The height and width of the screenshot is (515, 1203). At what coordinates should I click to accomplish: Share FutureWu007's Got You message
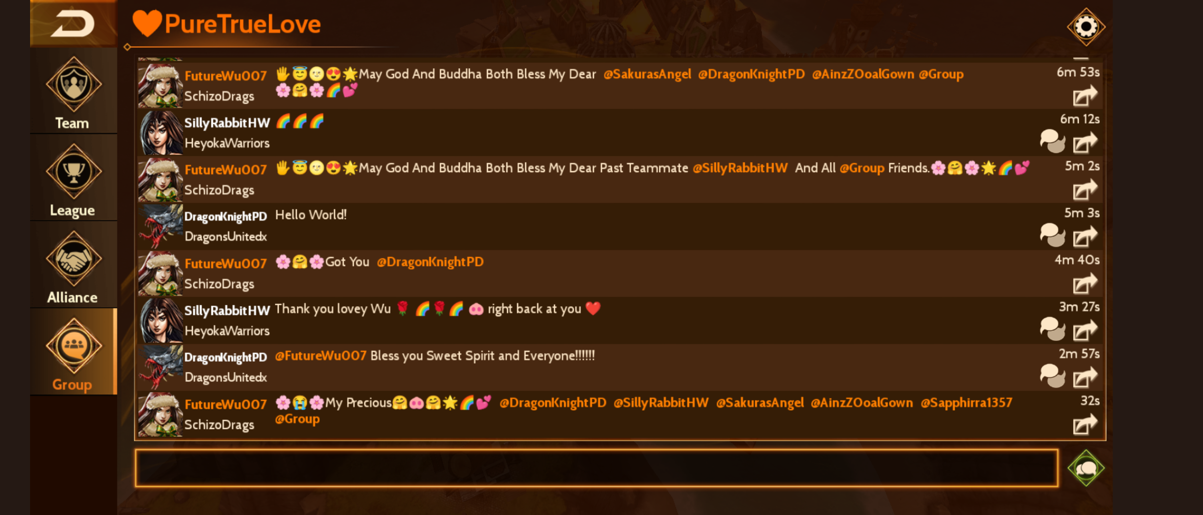pos(1085,284)
